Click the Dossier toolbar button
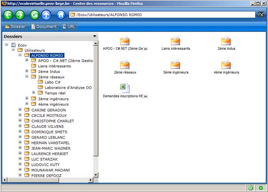The width and height of the screenshot is (268, 192). point(16,27)
